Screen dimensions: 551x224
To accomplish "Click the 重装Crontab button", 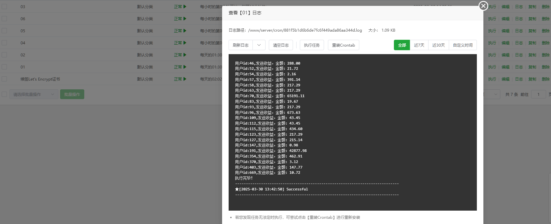I will (x=344, y=45).
